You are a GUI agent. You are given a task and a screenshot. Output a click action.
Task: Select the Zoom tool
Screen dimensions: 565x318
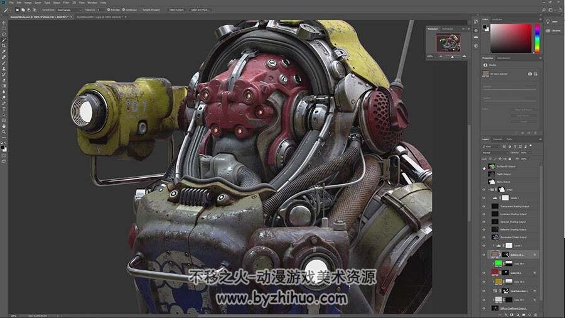pyautogui.click(x=4, y=132)
